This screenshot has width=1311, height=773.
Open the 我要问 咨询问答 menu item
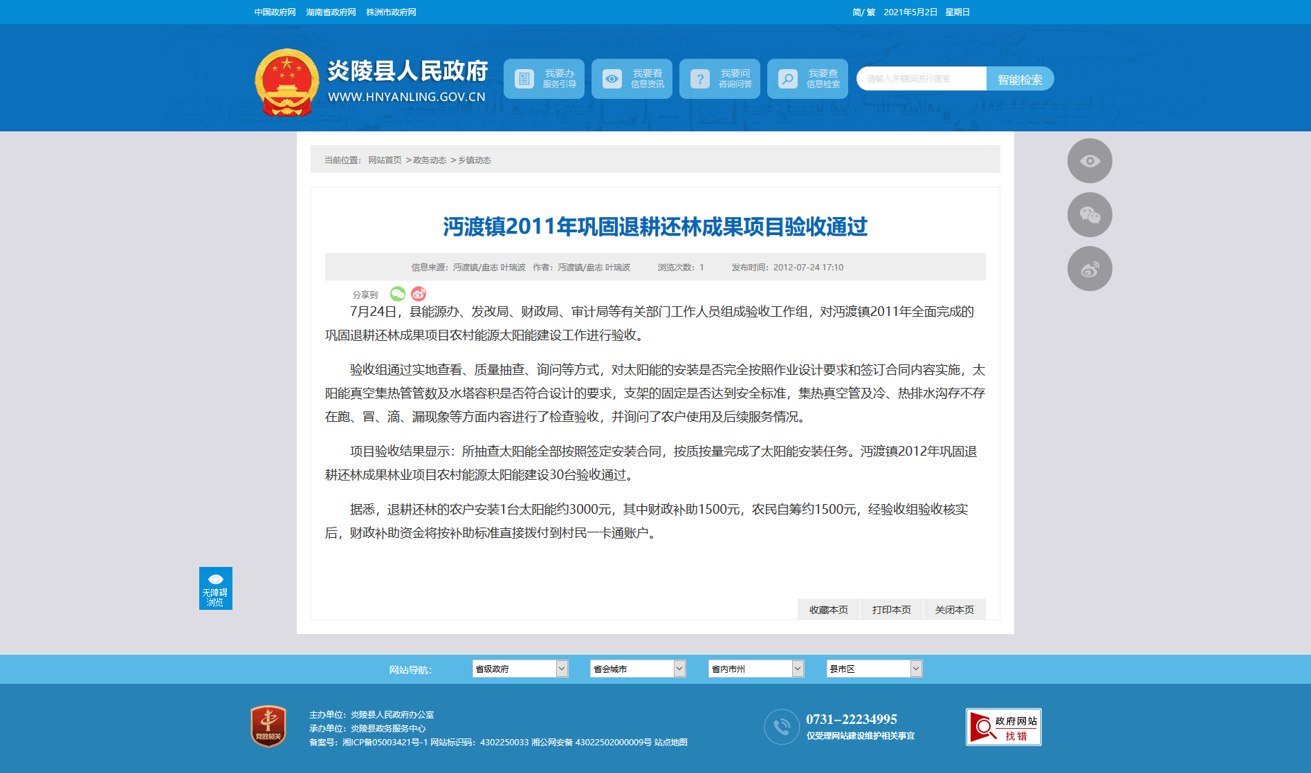point(719,79)
